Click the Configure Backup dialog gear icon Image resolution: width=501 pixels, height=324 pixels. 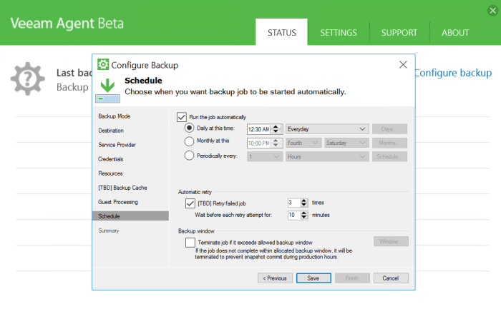click(103, 65)
